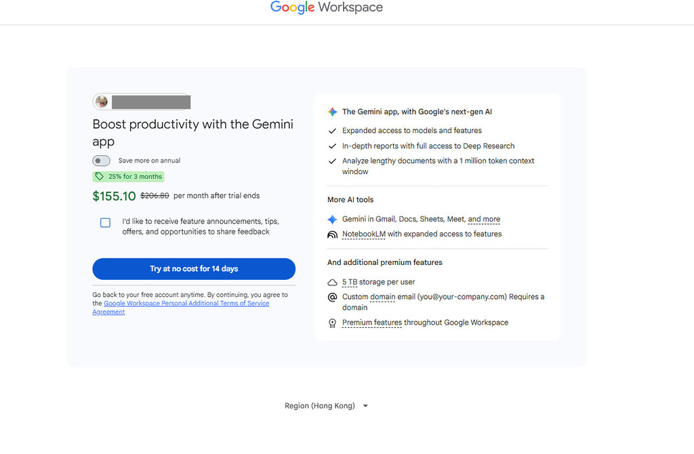This screenshot has height=454, width=694.
Task: Click the "and more" dotted link
Action: point(484,219)
